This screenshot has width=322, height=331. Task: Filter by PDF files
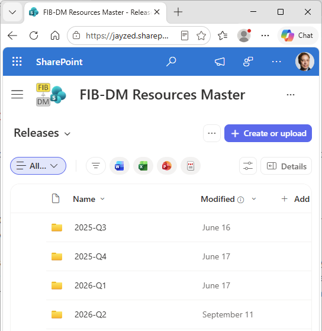[191, 166]
